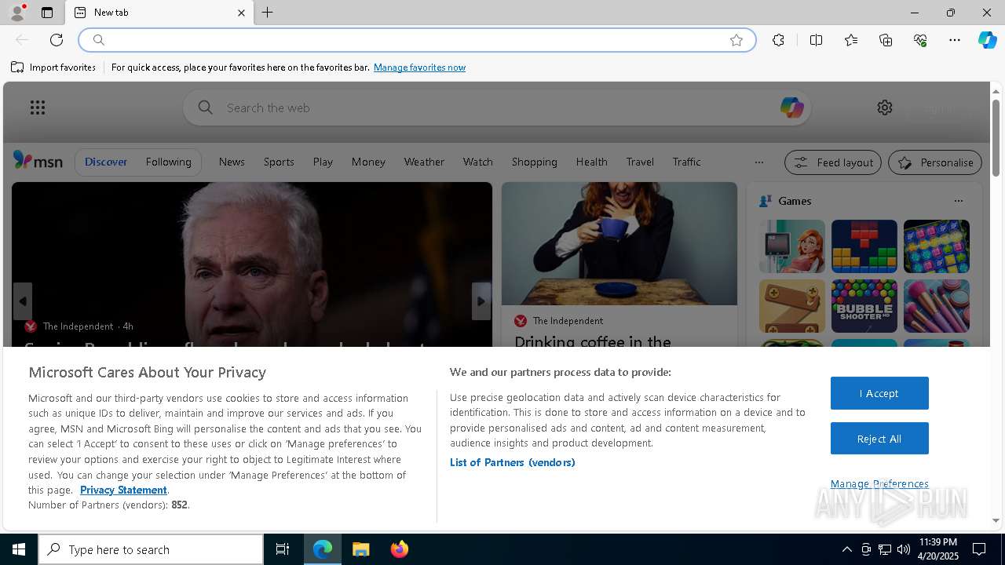Launch the Bubble Shooter game tile
Image resolution: width=1005 pixels, height=565 pixels.
pos(864,306)
